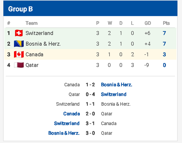The height and width of the screenshot is (143, 182).
Task: Click the Pts column header
Action: click(166, 23)
